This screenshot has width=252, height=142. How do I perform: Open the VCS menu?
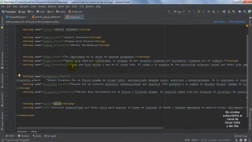(x=82, y=7)
